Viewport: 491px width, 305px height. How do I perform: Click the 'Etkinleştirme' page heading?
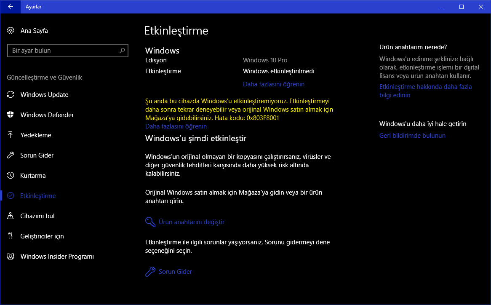(x=176, y=31)
